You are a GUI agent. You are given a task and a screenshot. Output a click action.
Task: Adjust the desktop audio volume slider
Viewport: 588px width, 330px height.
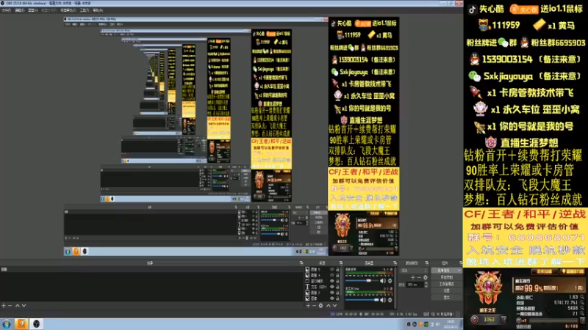(362, 281)
